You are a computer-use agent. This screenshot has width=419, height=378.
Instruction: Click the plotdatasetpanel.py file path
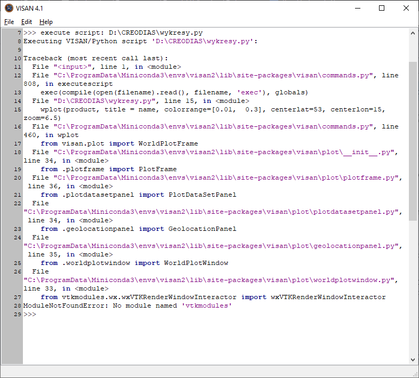[x=211, y=212]
